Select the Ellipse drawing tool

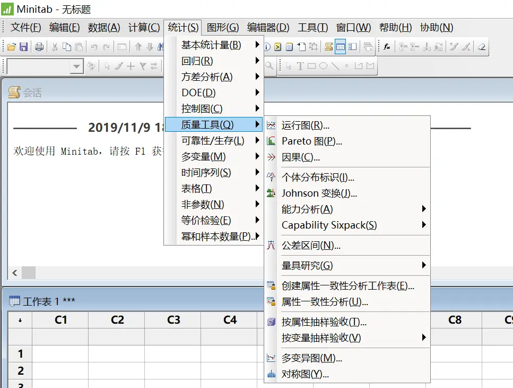[323, 66]
